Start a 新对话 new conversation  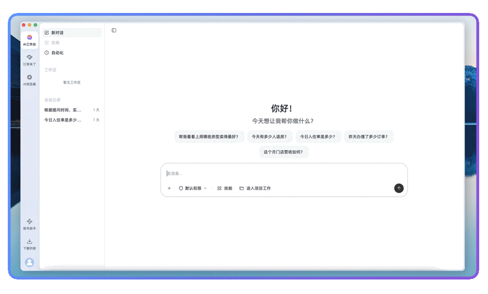[71, 33]
